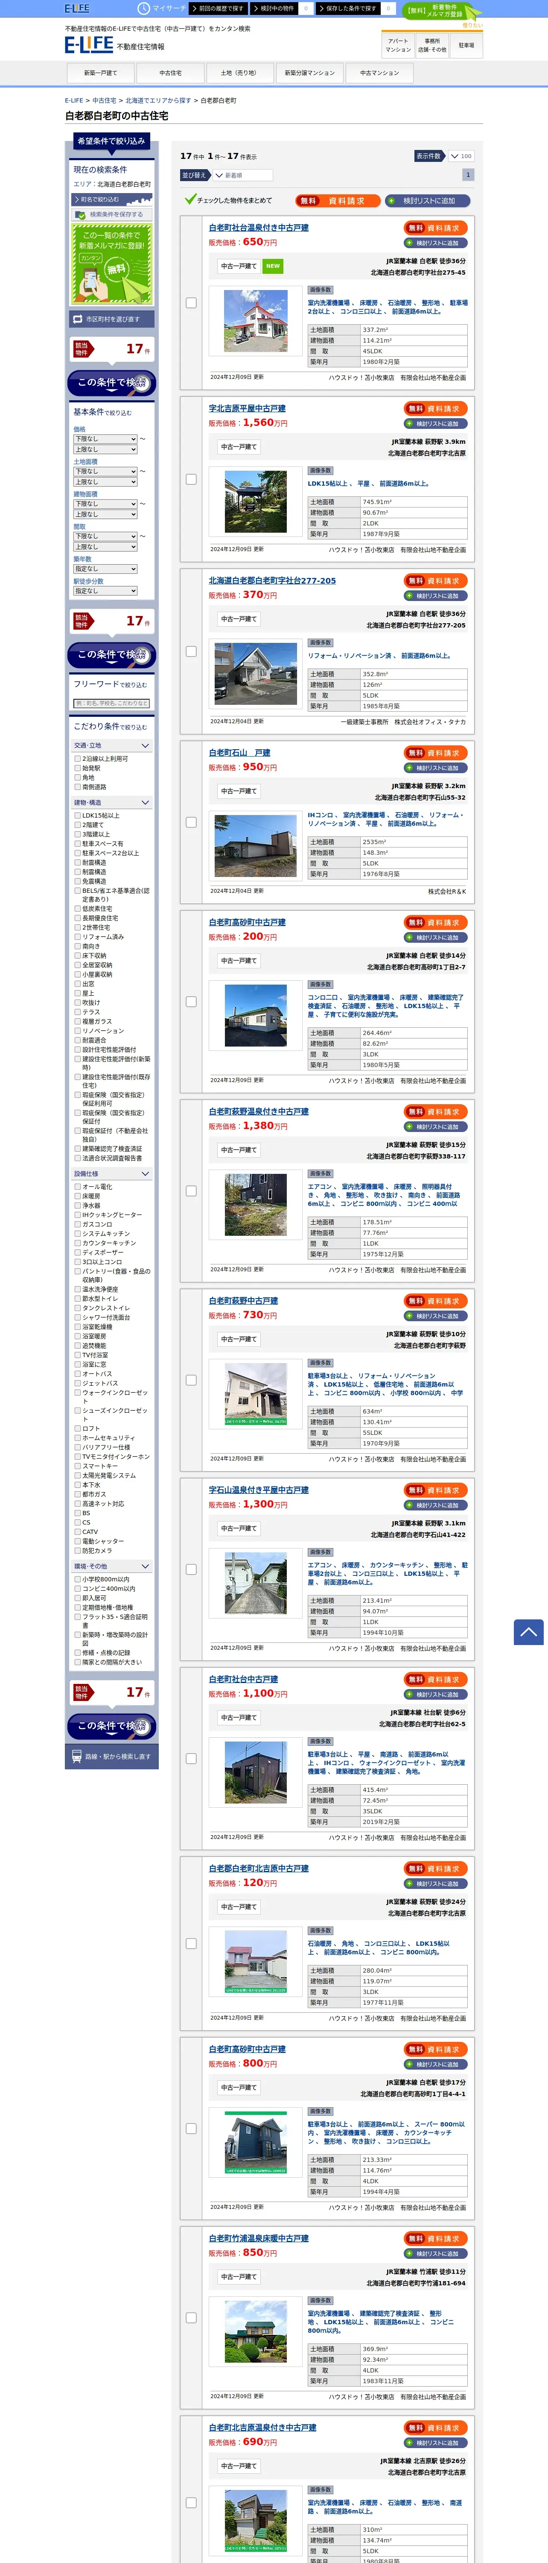548x2563 pixels.
Task: Collapse the 設備仕様 filter section
Action: click(x=111, y=1174)
